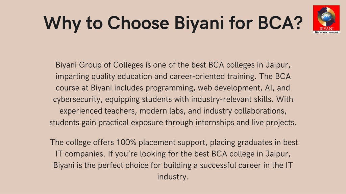This screenshot has height=194, width=346.
Task: Click the red BIYANI name in logo
Action: tap(326, 29)
